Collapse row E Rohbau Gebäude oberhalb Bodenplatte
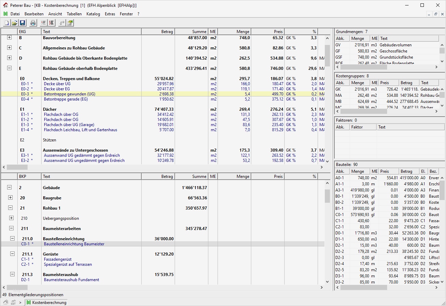Image resolution: width=446 pixels, height=306 pixels. click(9, 68)
